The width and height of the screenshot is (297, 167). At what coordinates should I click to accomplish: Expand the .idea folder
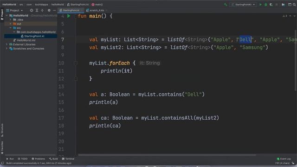[x=10, y=19]
